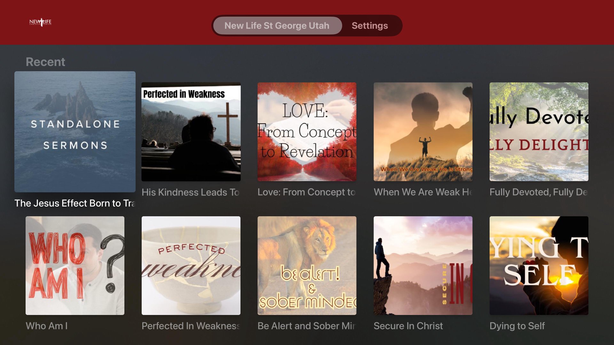
Task: Click the When We Are Weak title text
Action: tap(423, 192)
